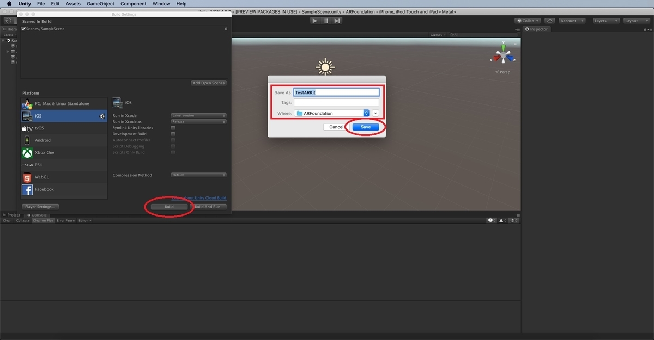Toggle Collapse in Console toolbar
The width and height of the screenshot is (654, 340).
pyautogui.click(x=23, y=220)
